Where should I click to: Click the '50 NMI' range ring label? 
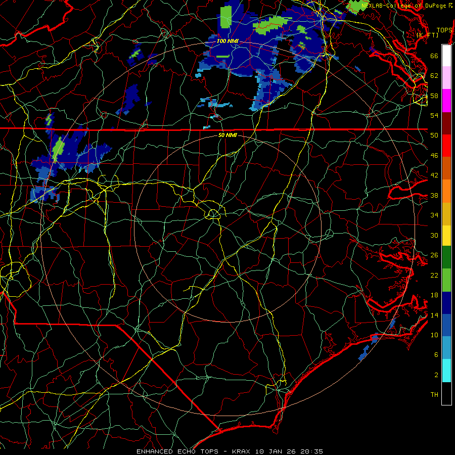point(227,135)
